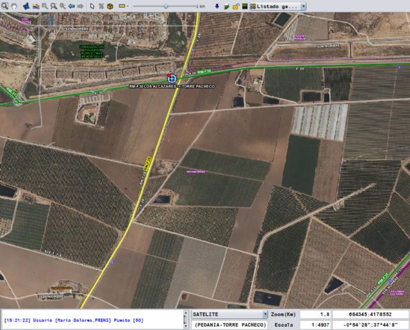The image size is (410, 330).
Task: Adjust the zoom scale slider handle
Action: 166,6
